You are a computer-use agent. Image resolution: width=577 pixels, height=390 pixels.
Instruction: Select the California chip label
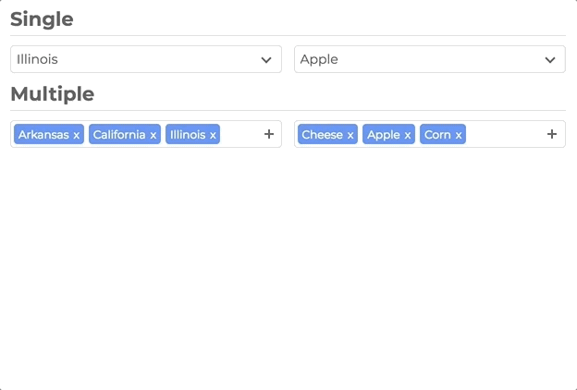point(119,135)
